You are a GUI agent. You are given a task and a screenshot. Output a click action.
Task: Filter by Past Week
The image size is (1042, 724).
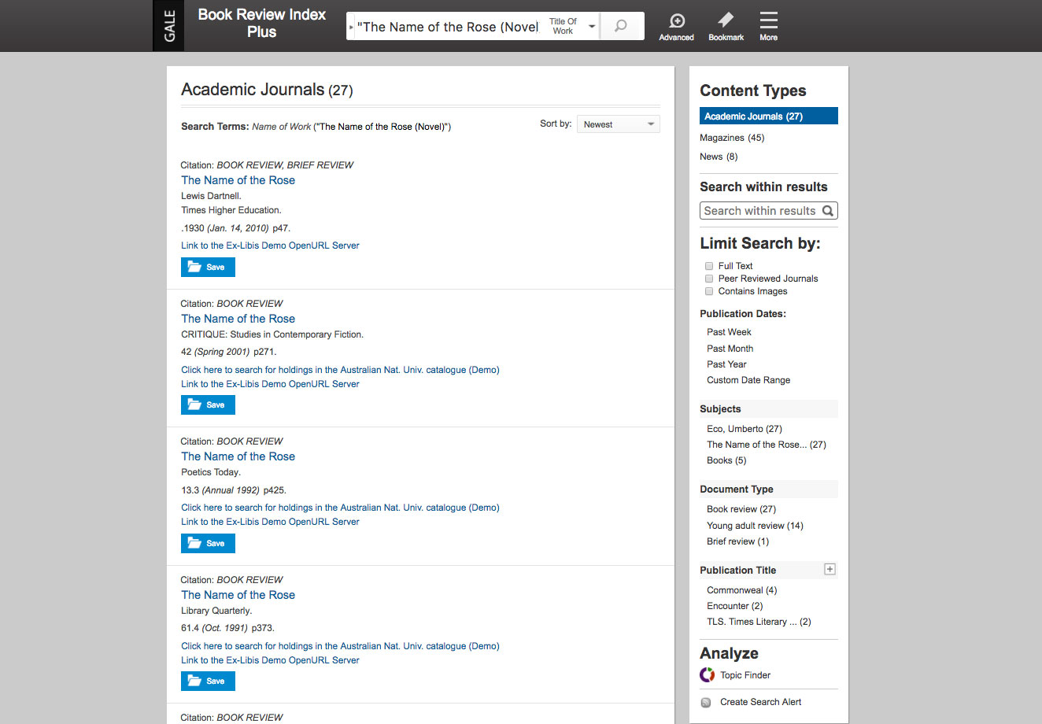[729, 332]
